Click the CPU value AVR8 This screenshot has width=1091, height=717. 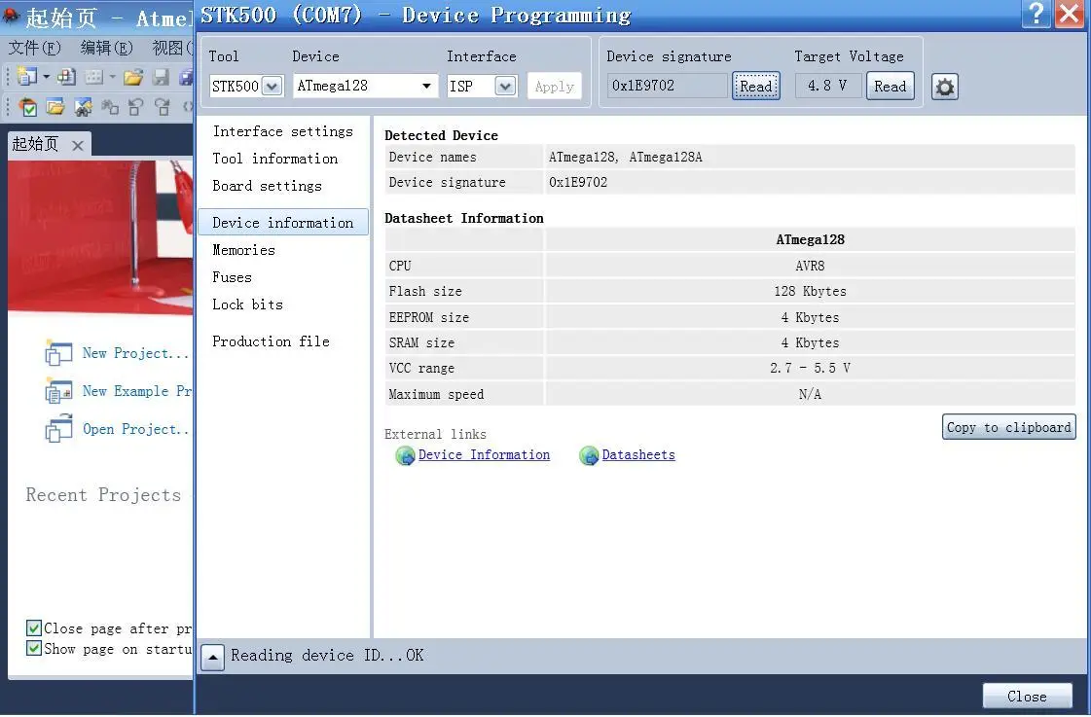pos(810,266)
